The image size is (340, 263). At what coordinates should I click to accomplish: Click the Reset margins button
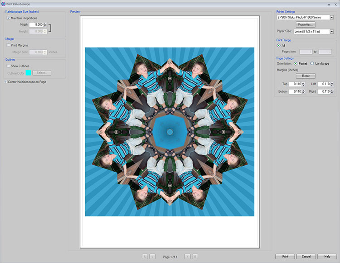click(306, 76)
